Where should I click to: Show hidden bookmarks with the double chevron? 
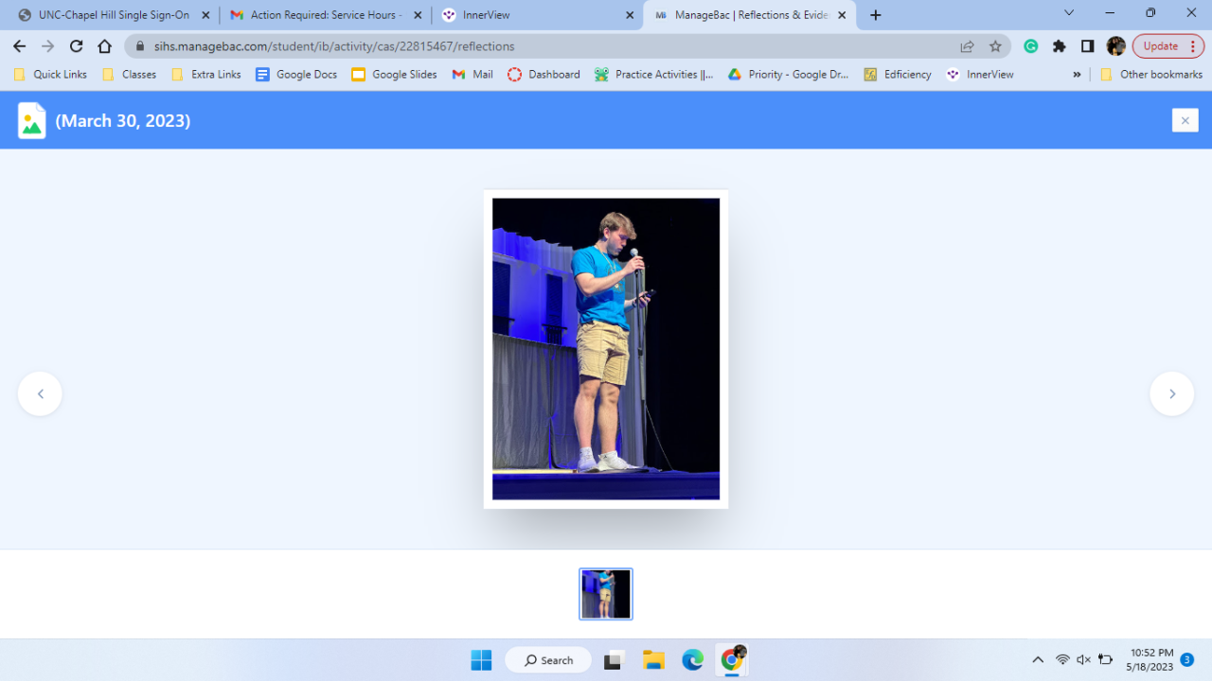coord(1077,75)
